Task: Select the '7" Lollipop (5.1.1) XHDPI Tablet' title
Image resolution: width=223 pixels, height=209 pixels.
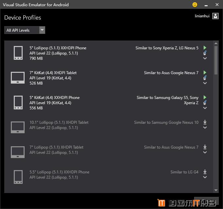Action: (x=56, y=147)
